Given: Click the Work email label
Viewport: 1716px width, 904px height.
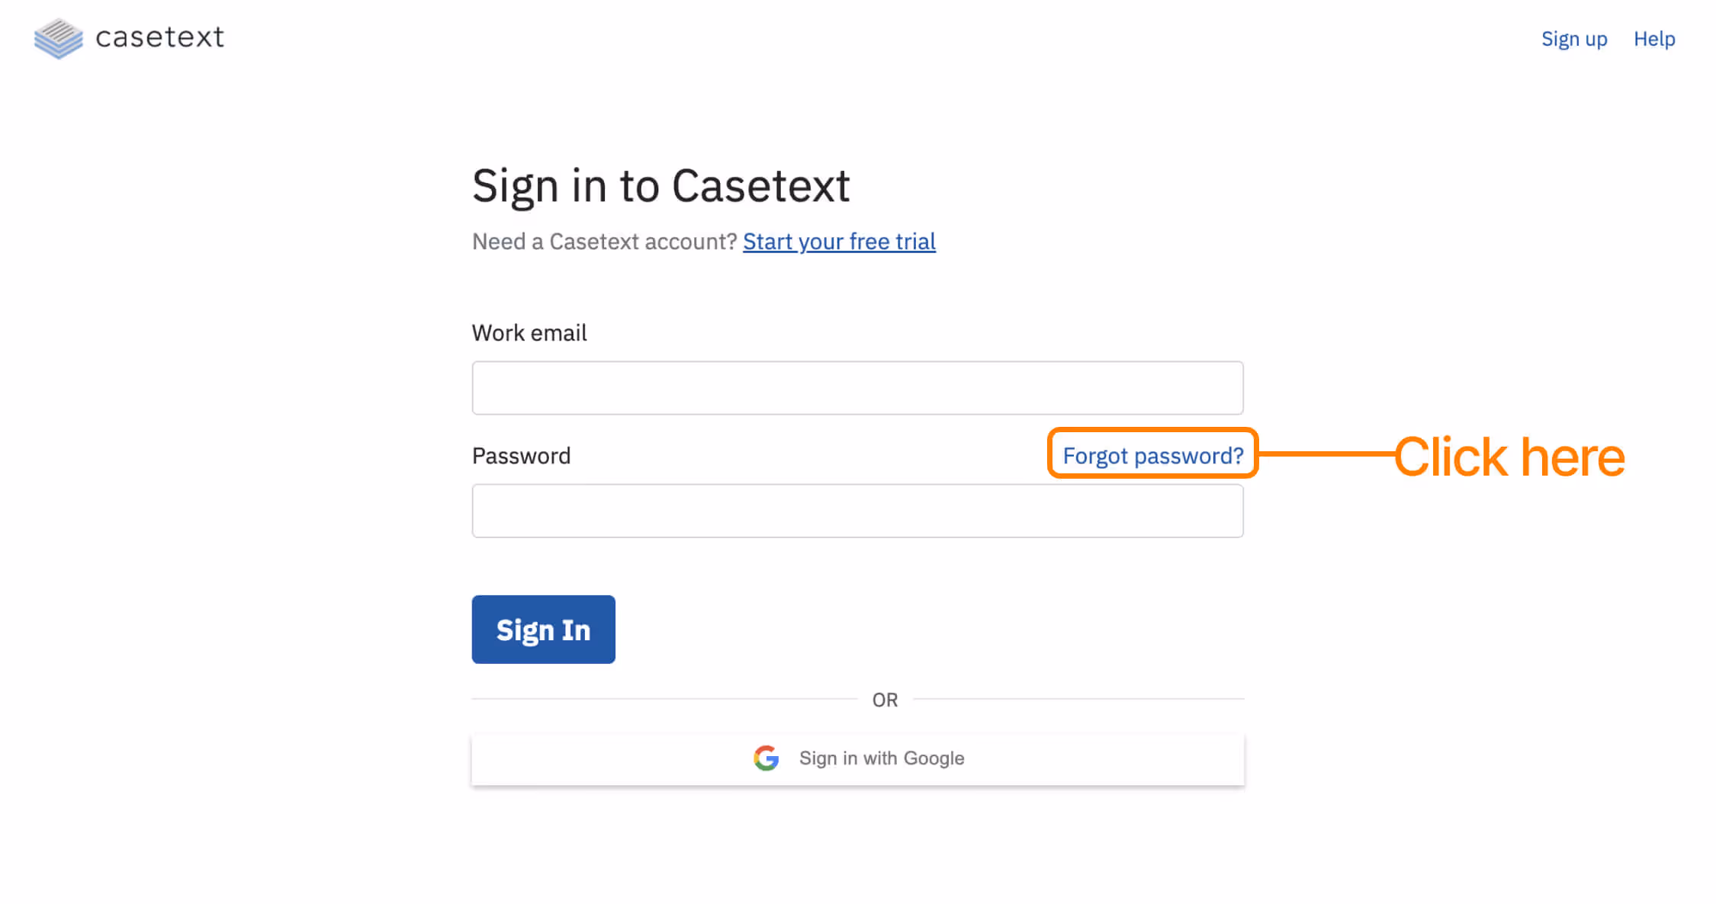Looking at the screenshot, I should tap(529, 332).
